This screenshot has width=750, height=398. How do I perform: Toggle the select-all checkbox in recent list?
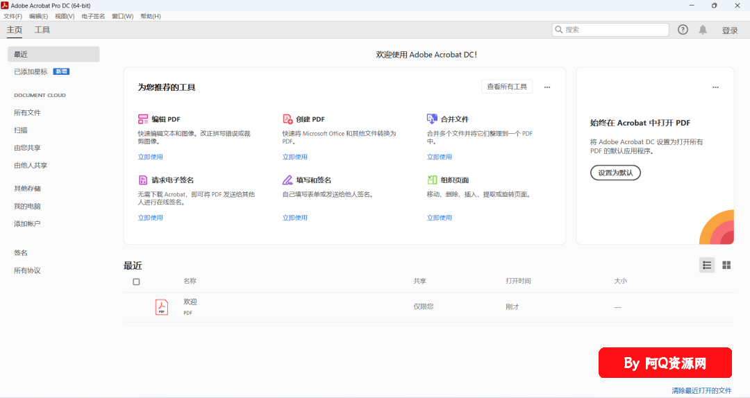pyautogui.click(x=136, y=282)
